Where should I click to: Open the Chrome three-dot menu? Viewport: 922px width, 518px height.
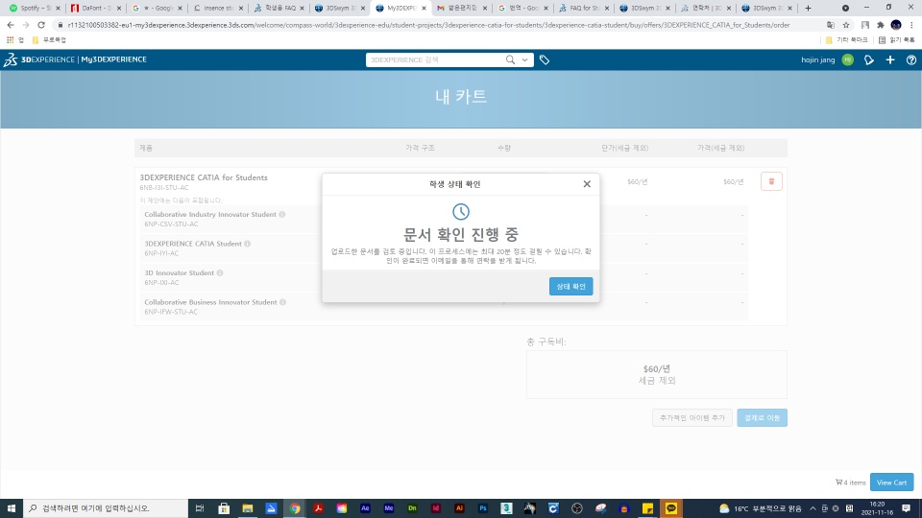pyautogui.click(x=911, y=25)
